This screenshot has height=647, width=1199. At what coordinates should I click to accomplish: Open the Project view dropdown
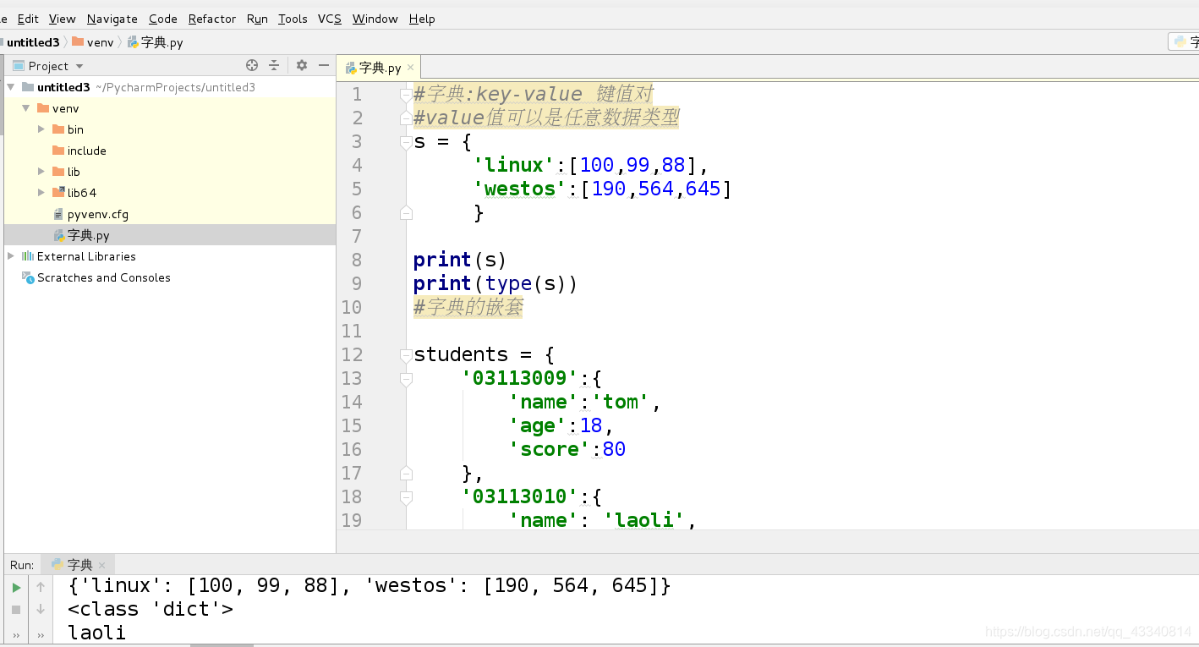pyautogui.click(x=79, y=66)
